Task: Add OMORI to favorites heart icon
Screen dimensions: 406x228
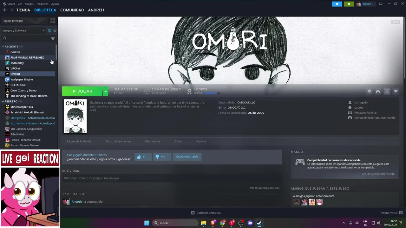Action: [396, 91]
